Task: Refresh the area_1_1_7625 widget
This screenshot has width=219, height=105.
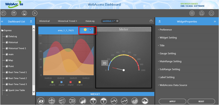Action: tap(85, 29)
